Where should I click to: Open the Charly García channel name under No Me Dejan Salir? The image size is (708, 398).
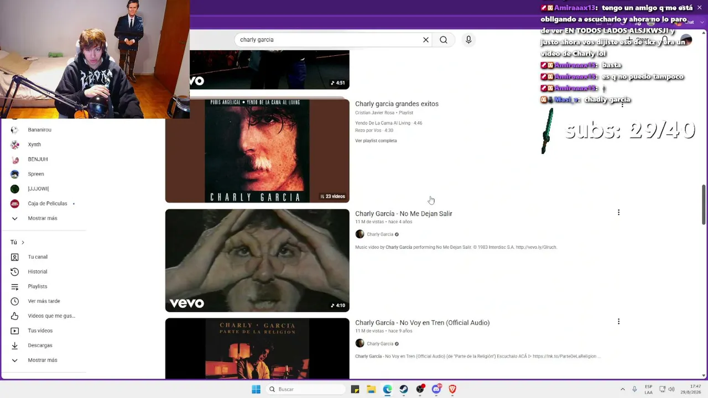click(x=380, y=234)
